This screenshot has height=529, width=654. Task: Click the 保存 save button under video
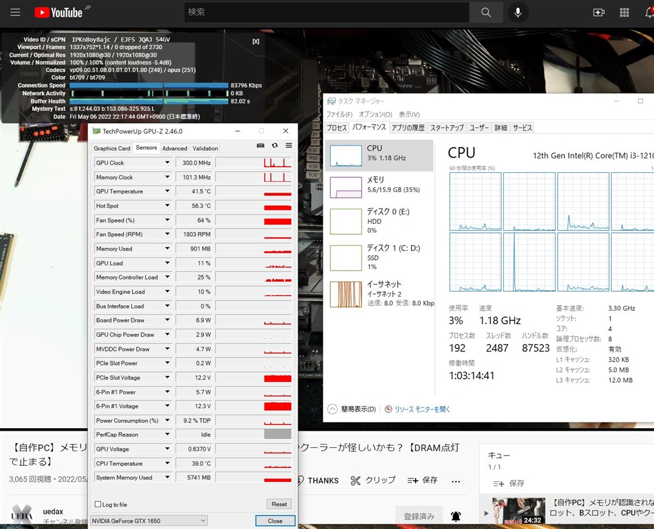(422, 481)
